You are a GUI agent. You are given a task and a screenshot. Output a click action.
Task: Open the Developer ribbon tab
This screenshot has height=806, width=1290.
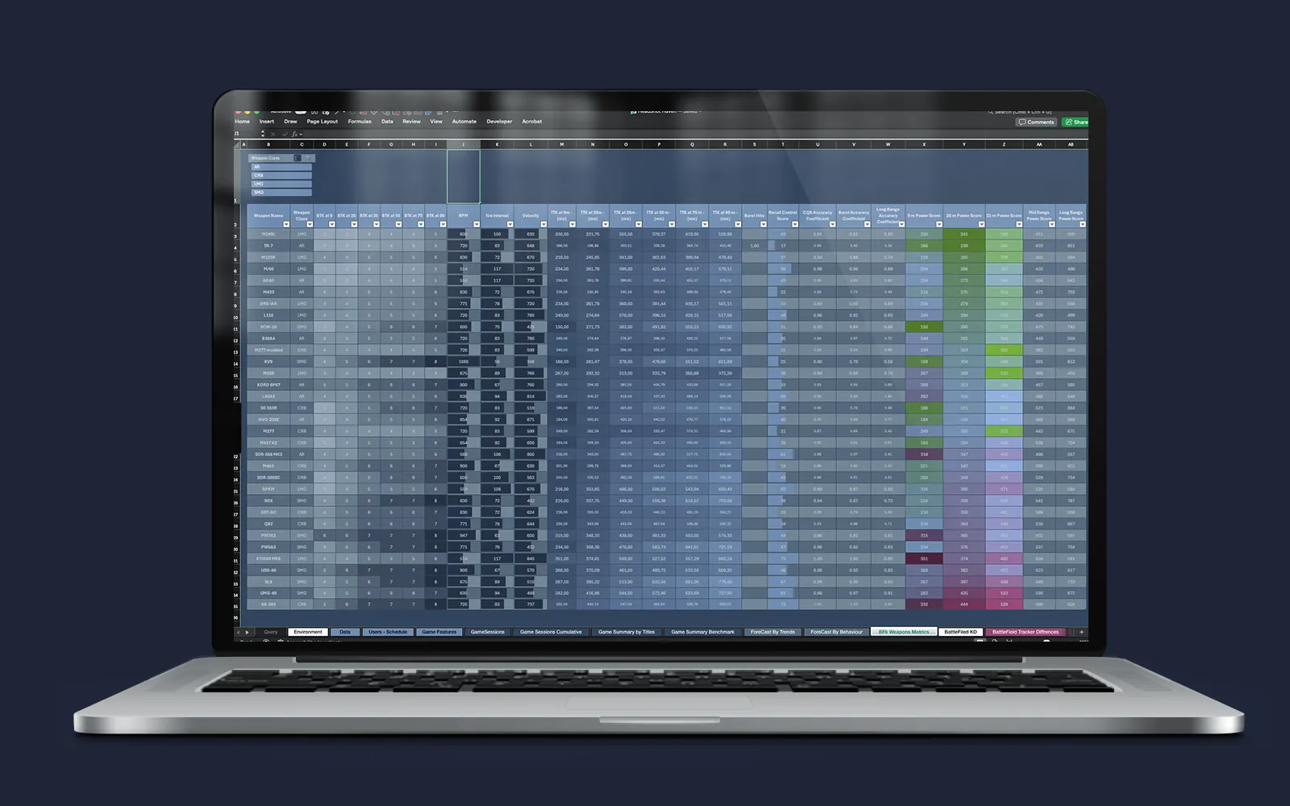(x=499, y=122)
